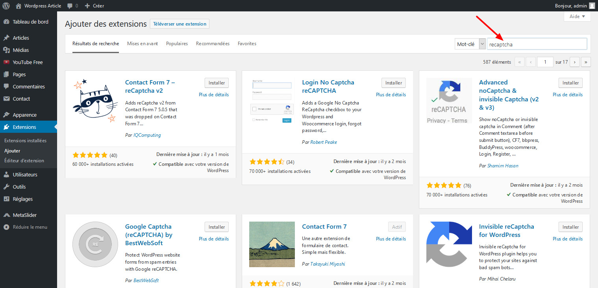Screen dimensions: 598x288
Task: Install Login No Captcha reCAPTCHA
Action: click(394, 83)
